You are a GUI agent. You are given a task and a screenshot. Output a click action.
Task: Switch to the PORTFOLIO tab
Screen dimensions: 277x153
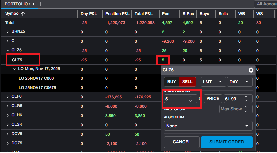(16, 4)
